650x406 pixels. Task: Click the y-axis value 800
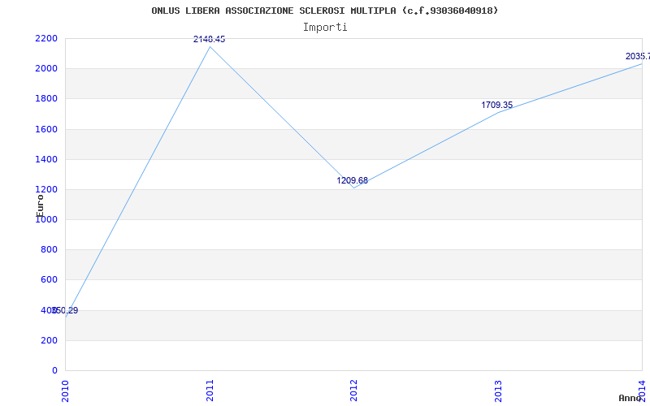(x=49, y=250)
